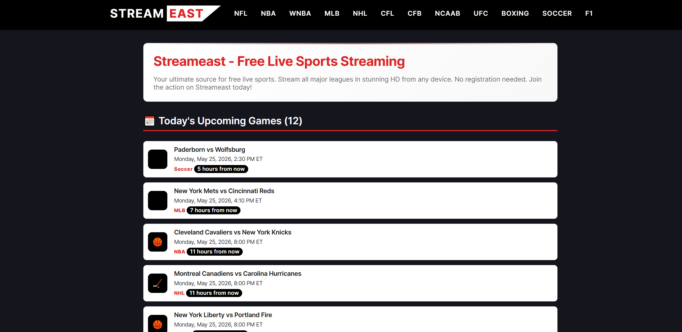The height and width of the screenshot is (332, 682).
Task: Click the red Soccer category label
Action: tap(183, 169)
